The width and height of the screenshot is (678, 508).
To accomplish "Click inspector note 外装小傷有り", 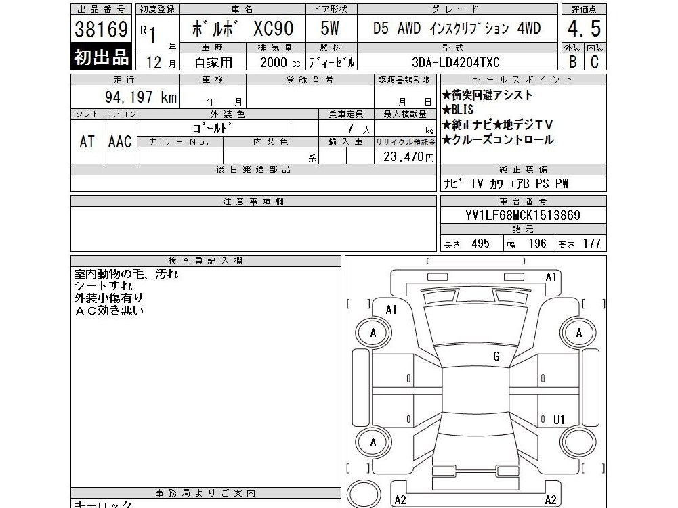I will [108, 298].
